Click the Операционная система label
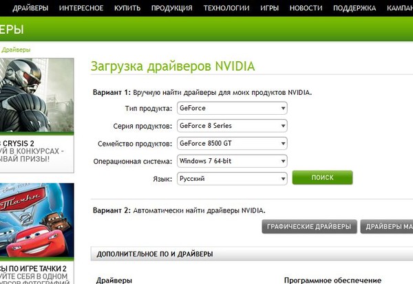Screen dimensions: 413x284 tap(132, 162)
